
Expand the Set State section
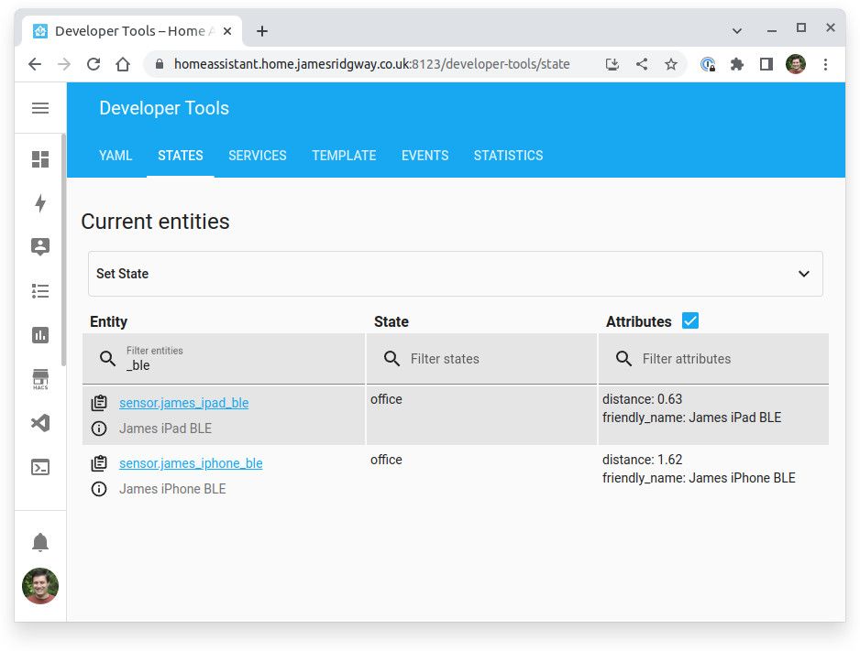[804, 274]
